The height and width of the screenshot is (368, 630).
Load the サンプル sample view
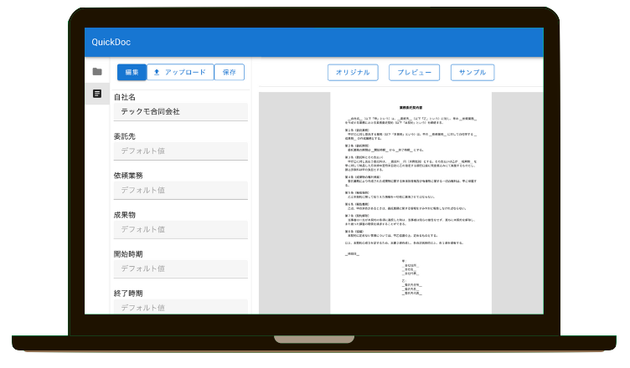[x=473, y=72]
